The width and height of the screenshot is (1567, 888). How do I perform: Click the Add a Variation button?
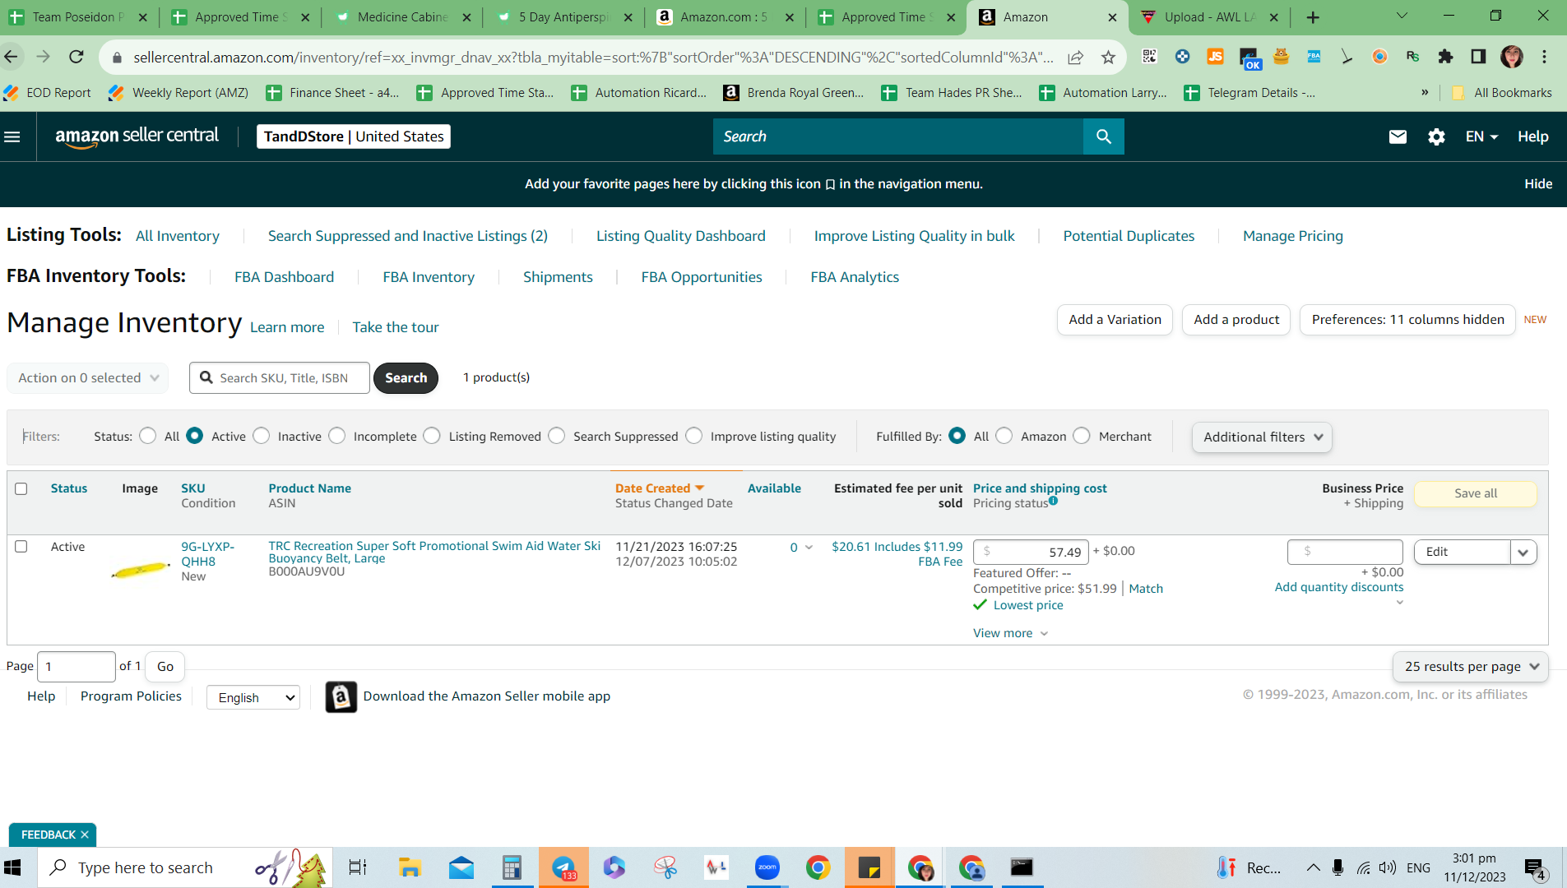1115,320
